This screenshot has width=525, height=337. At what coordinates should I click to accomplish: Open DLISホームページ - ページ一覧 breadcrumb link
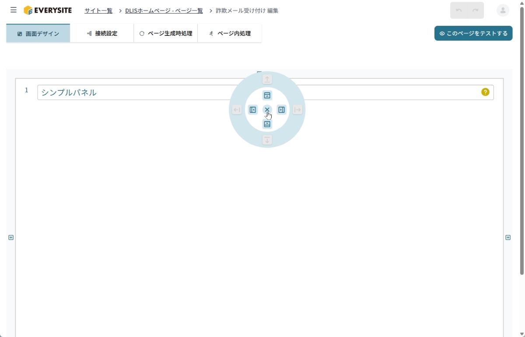[164, 10]
